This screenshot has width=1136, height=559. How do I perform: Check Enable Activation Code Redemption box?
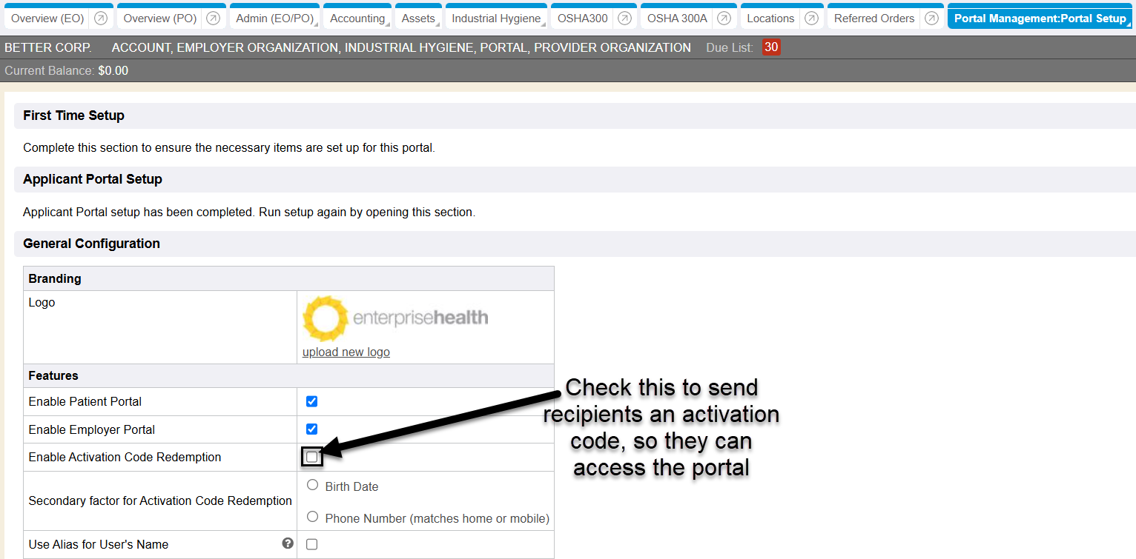tap(312, 458)
